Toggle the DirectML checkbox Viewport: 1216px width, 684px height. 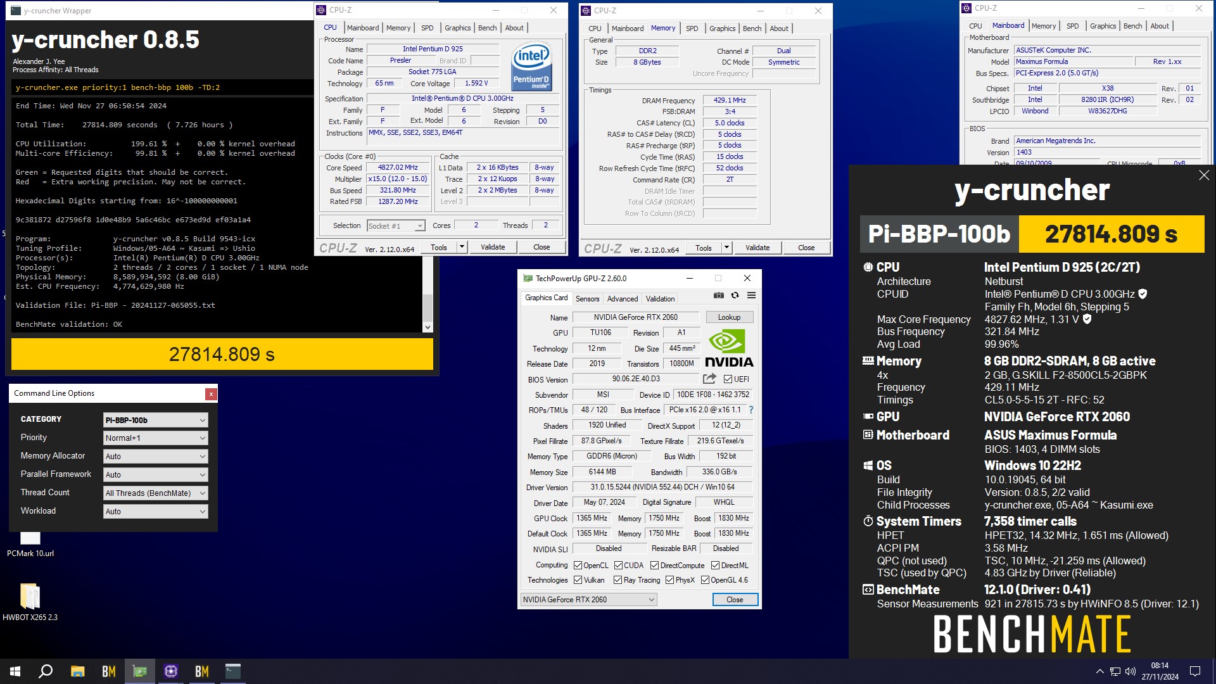tap(715, 566)
